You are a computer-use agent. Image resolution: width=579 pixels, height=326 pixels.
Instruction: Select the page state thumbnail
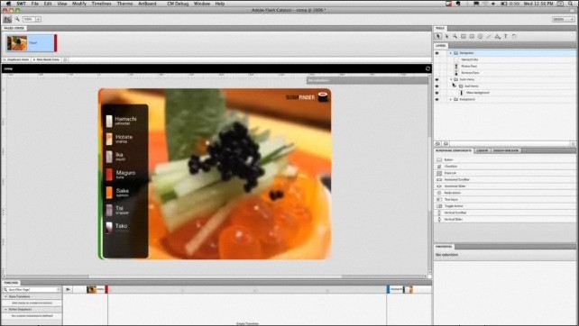31,43
